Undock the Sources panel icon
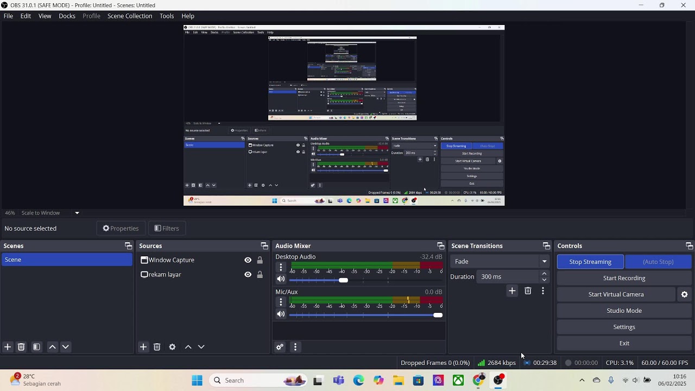Screen dimensions: 695x391 (x=264, y=246)
